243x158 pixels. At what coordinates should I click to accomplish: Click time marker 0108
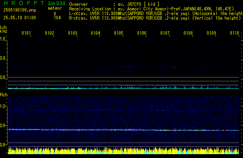[x=188, y=33]
